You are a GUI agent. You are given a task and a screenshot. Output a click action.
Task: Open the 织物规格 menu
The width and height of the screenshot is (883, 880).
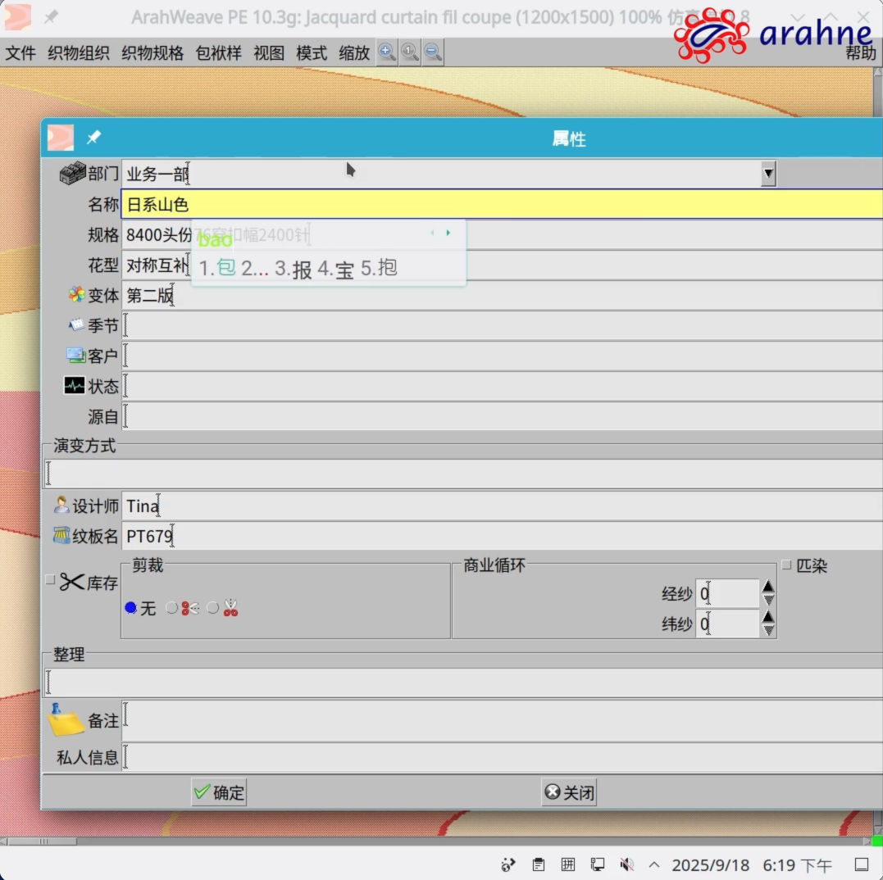(152, 53)
